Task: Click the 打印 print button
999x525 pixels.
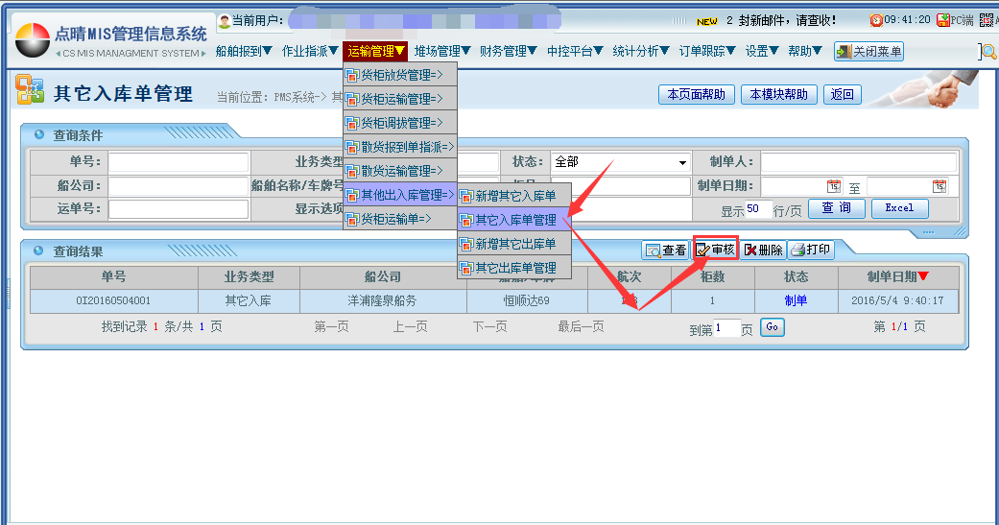Action: 811,250
